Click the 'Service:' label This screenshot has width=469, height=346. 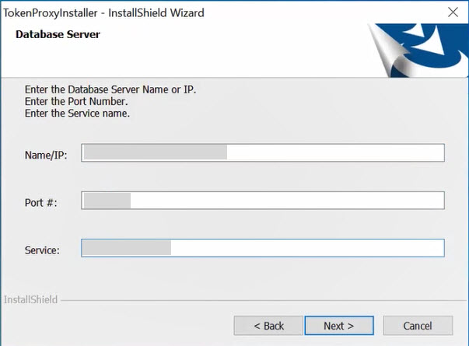pos(42,250)
